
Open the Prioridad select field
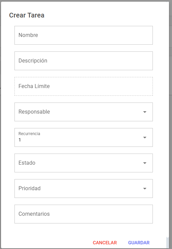84,189
